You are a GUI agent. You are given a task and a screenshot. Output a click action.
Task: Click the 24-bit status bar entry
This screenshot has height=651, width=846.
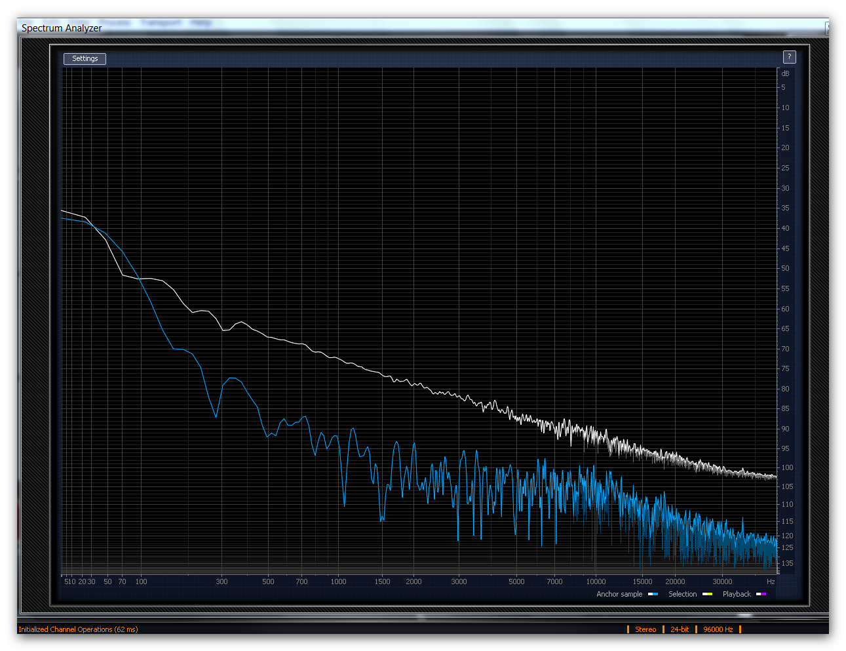coord(680,629)
